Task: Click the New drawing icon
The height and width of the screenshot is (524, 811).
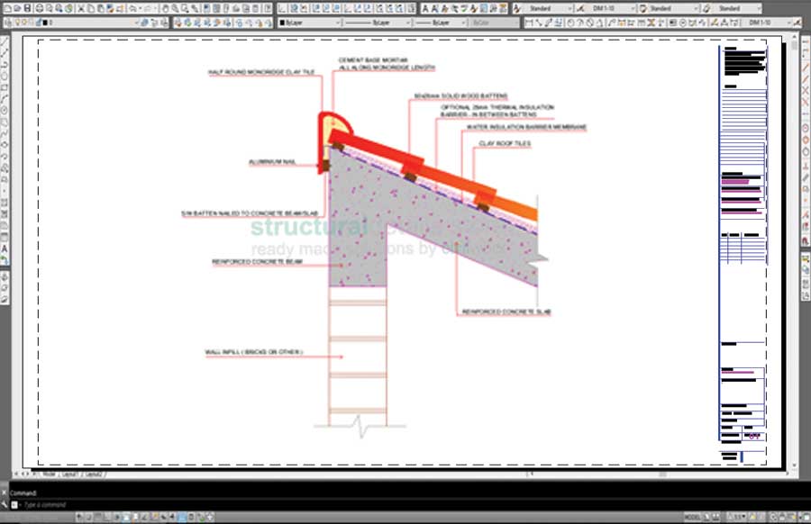Action: (5, 8)
